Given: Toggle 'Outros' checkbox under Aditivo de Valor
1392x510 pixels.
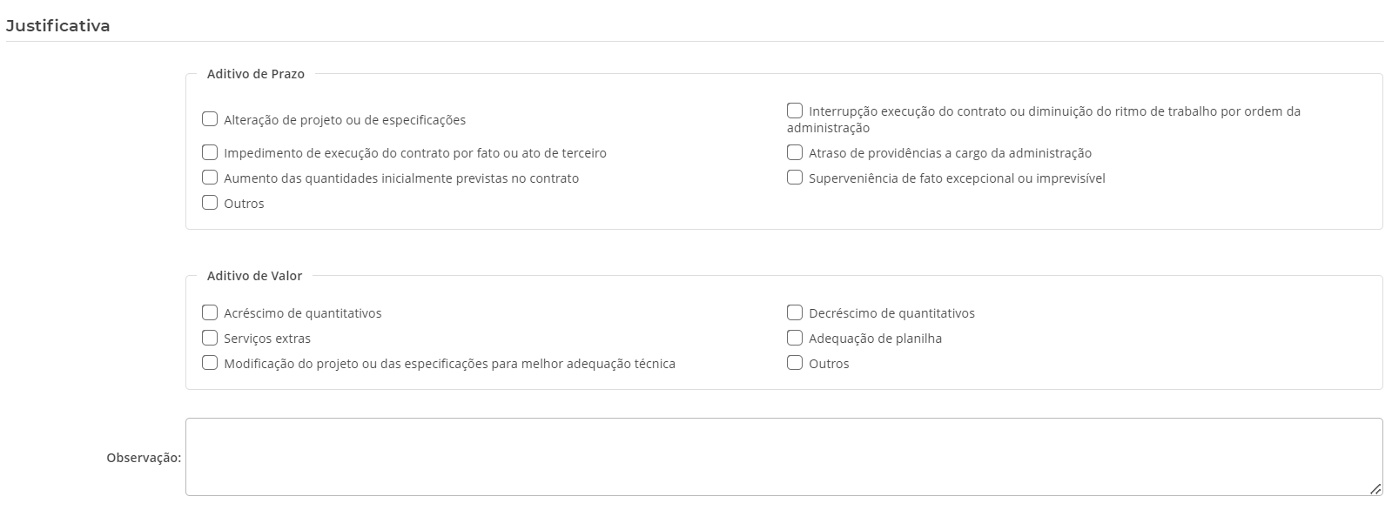Looking at the screenshot, I should pos(795,363).
